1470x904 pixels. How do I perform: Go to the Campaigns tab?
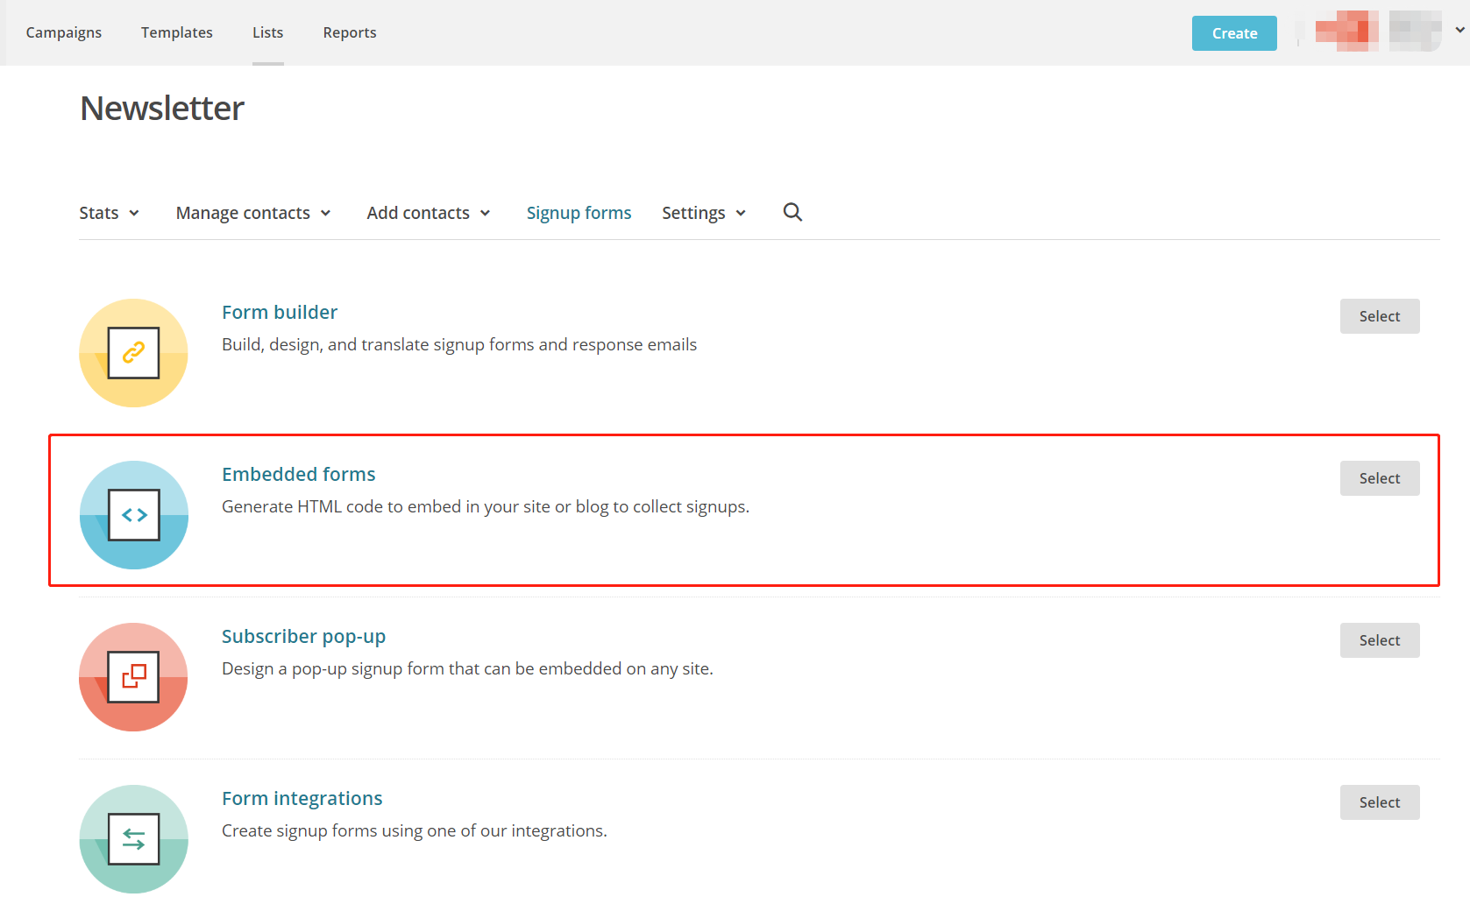[x=64, y=32]
